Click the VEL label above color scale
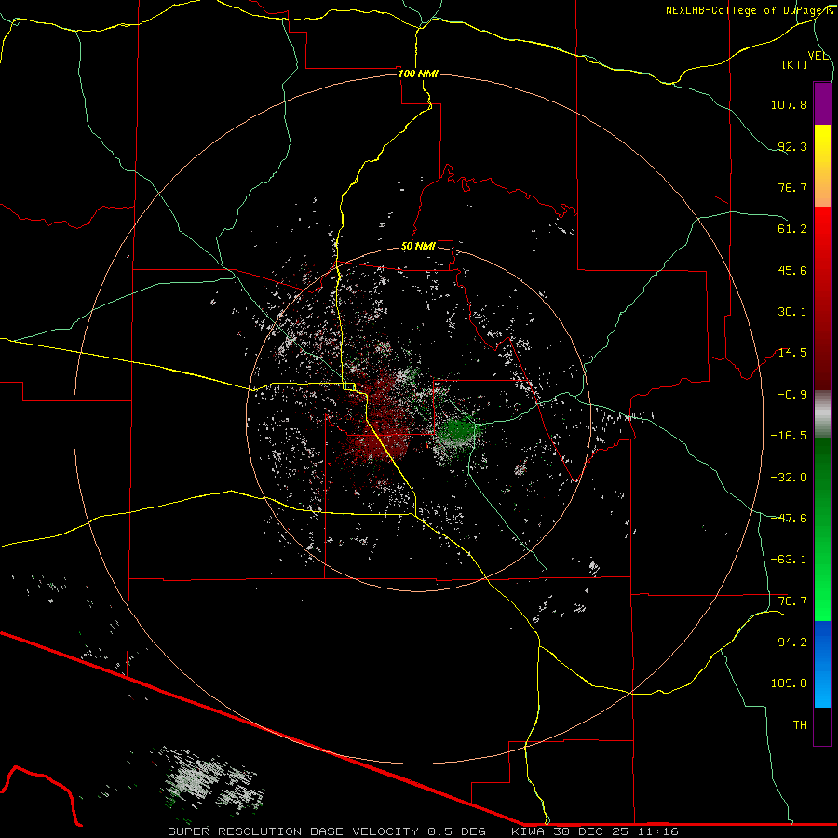 [x=818, y=56]
